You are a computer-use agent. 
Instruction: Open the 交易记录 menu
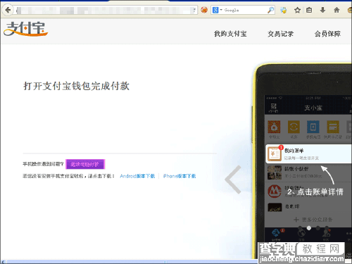tap(281, 34)
